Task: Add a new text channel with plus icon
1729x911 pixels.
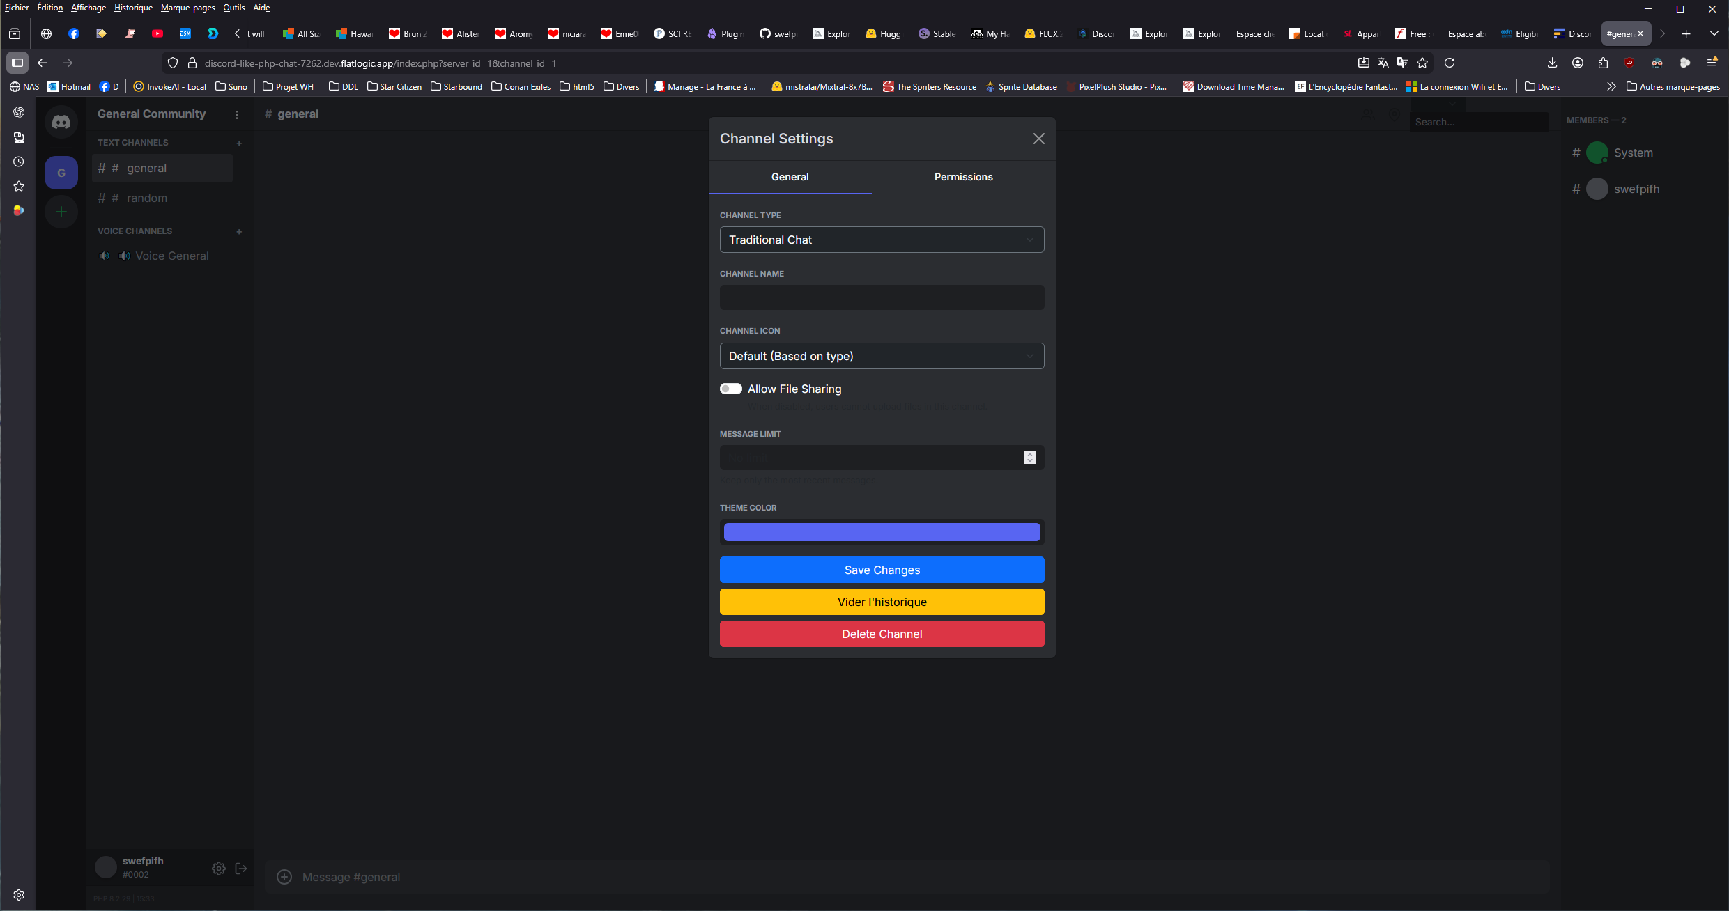Action: tap(239, 143)
